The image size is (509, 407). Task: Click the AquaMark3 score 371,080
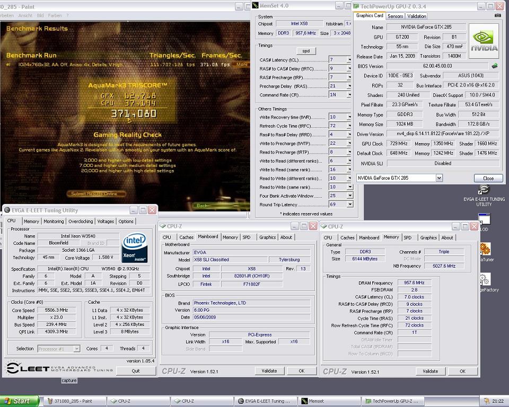134,113
